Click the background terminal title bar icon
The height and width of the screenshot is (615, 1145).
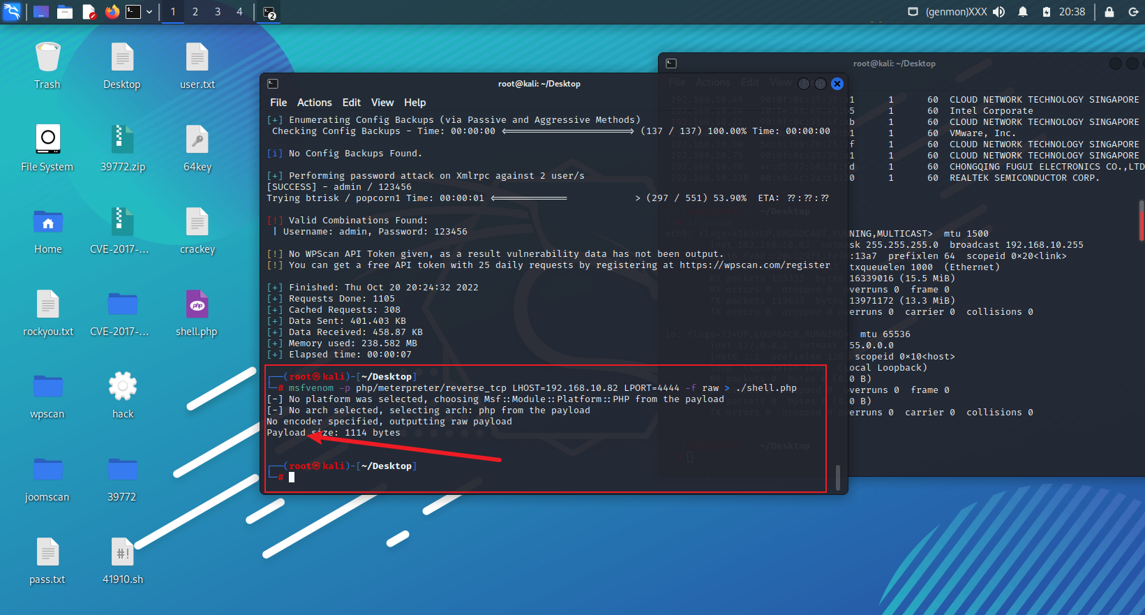click(x=671, y=64)
